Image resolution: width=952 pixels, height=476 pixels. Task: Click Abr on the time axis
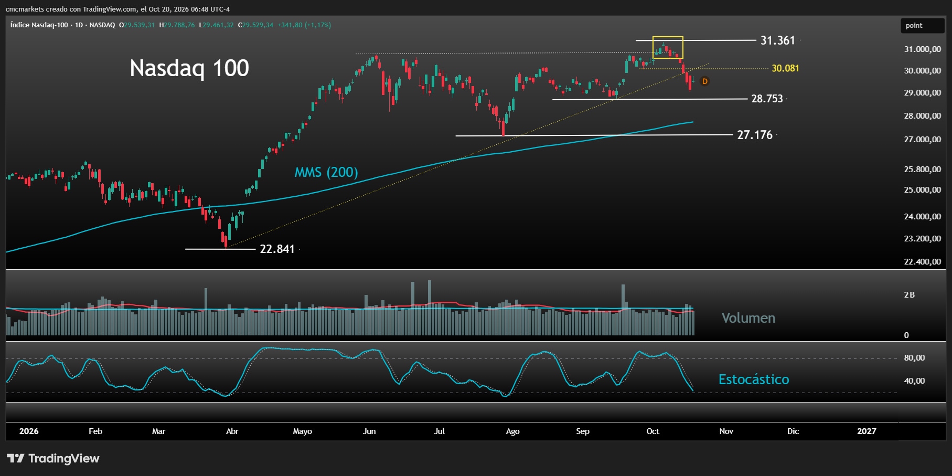[232, 431]
